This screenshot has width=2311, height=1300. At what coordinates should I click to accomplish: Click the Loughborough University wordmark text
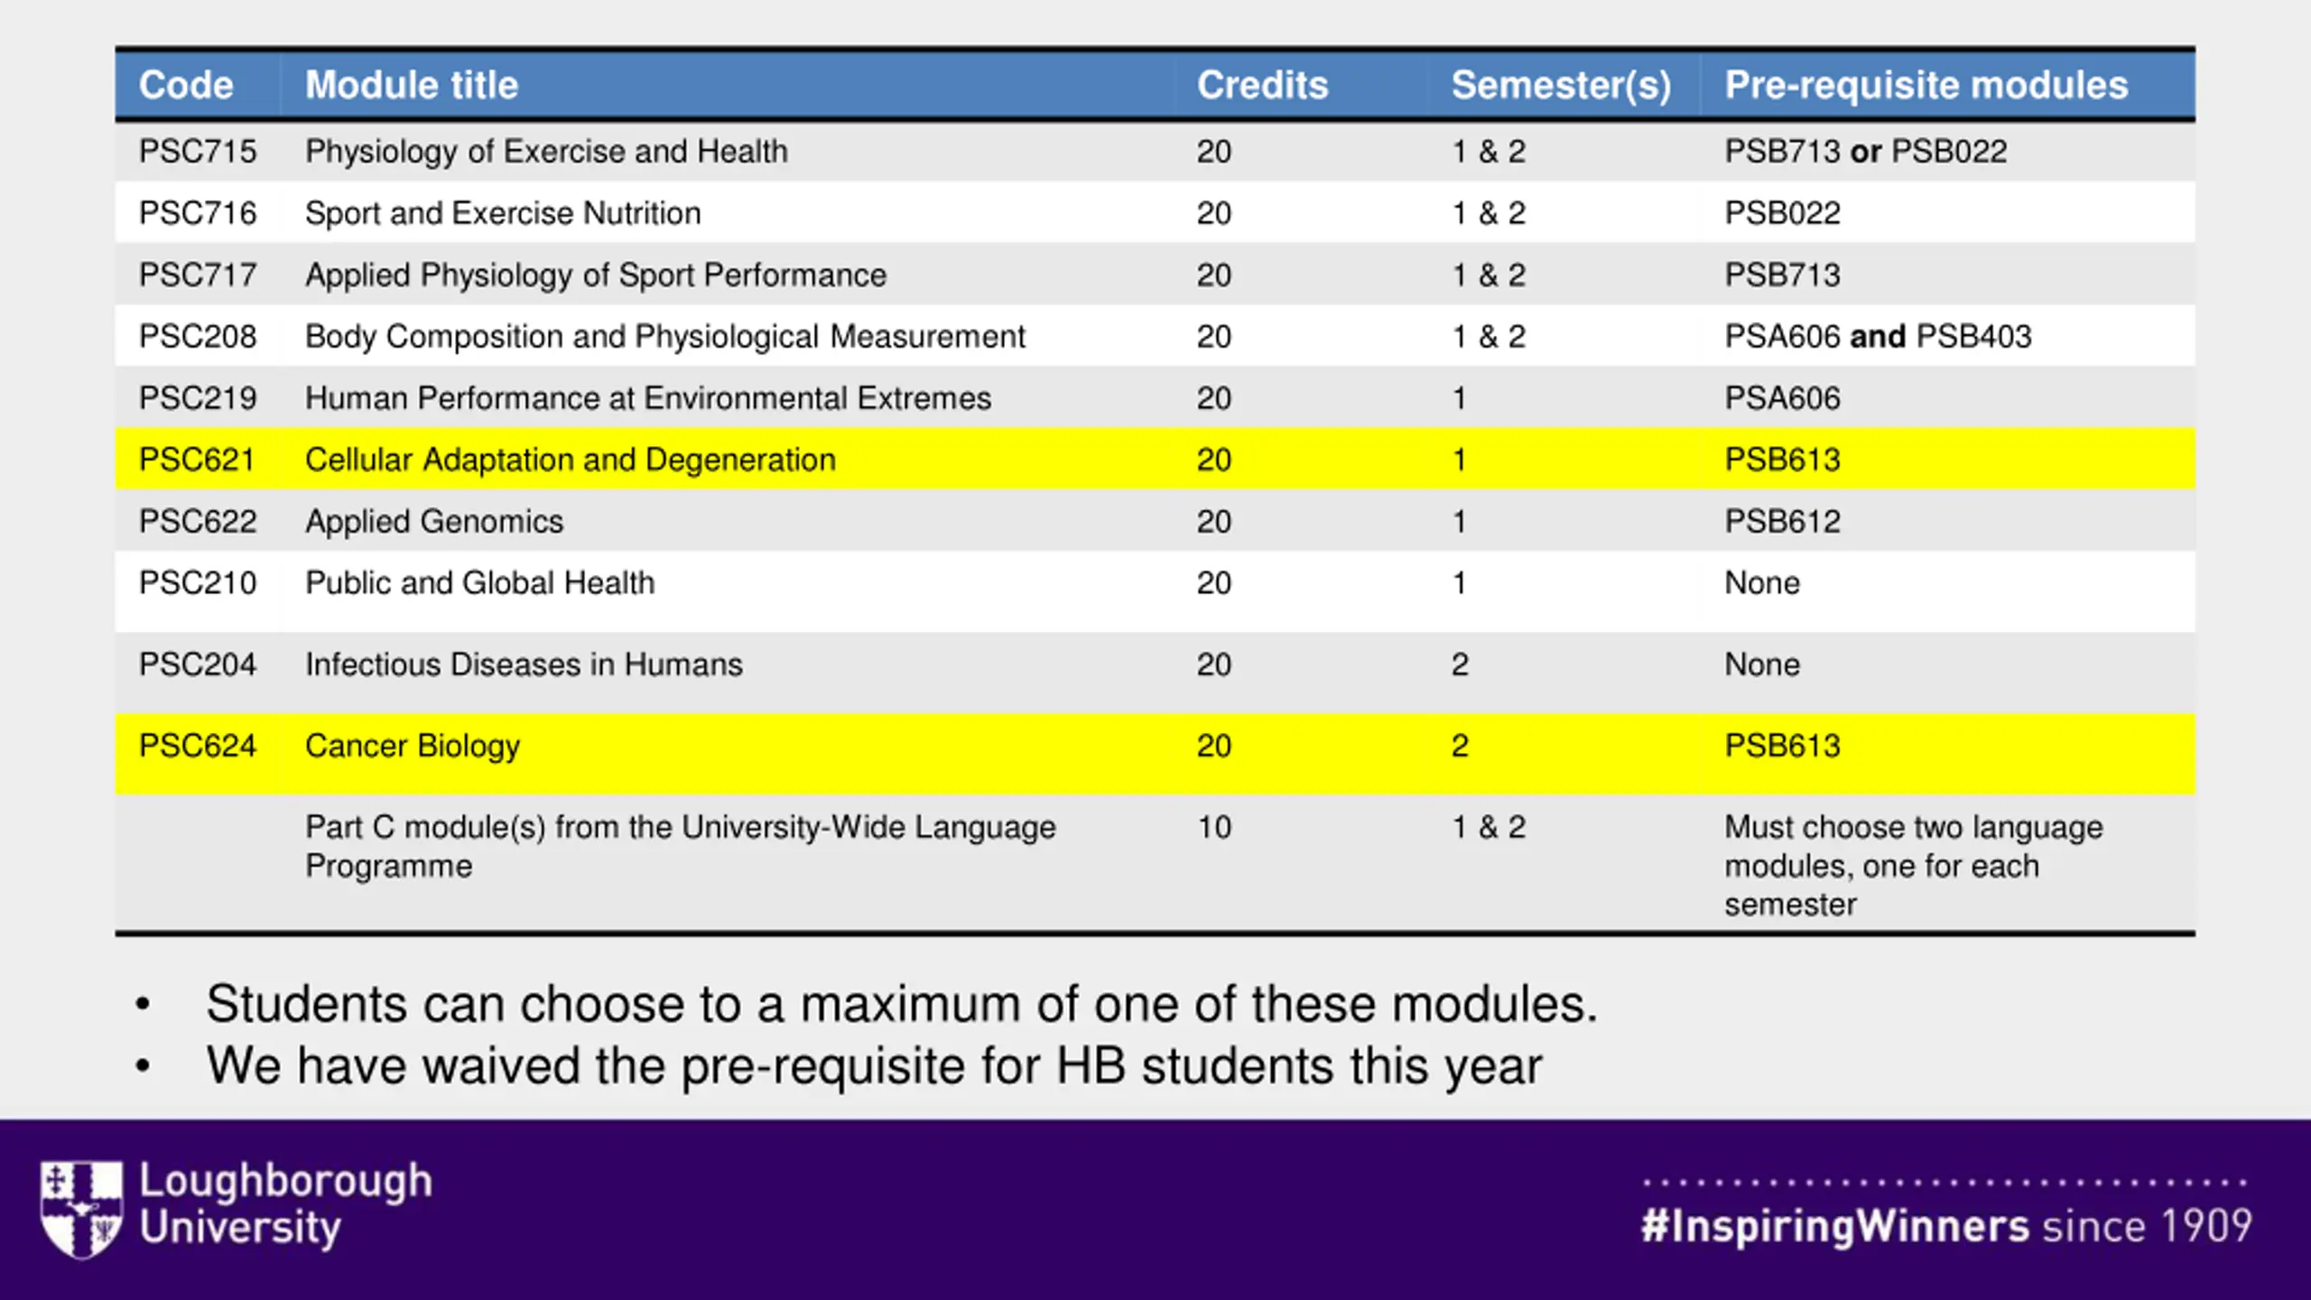click(x=286, y=1204)
